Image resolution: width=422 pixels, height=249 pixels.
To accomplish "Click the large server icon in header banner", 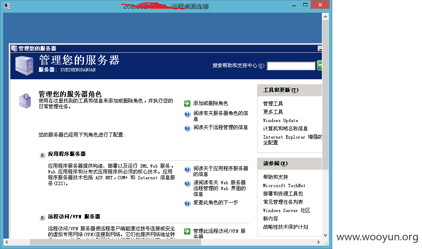I will coord(25,65).
